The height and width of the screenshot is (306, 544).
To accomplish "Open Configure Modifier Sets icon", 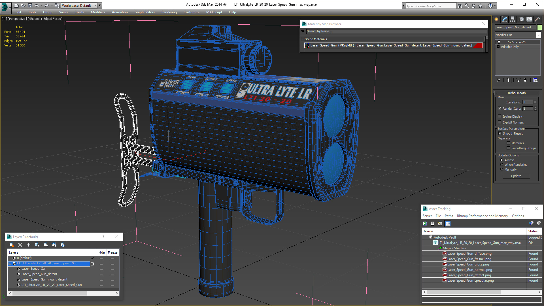I will (x=535, y=80).
